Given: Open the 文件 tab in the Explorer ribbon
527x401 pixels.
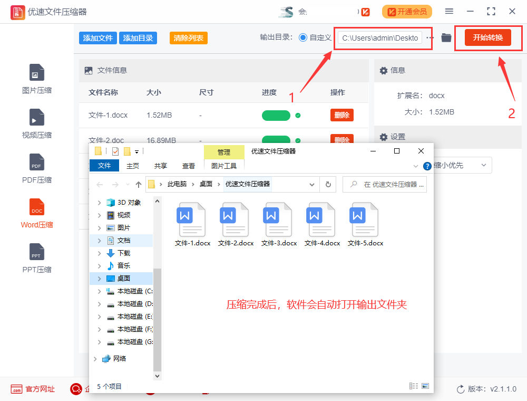Looking at the screenshot, I should (104, 166).
